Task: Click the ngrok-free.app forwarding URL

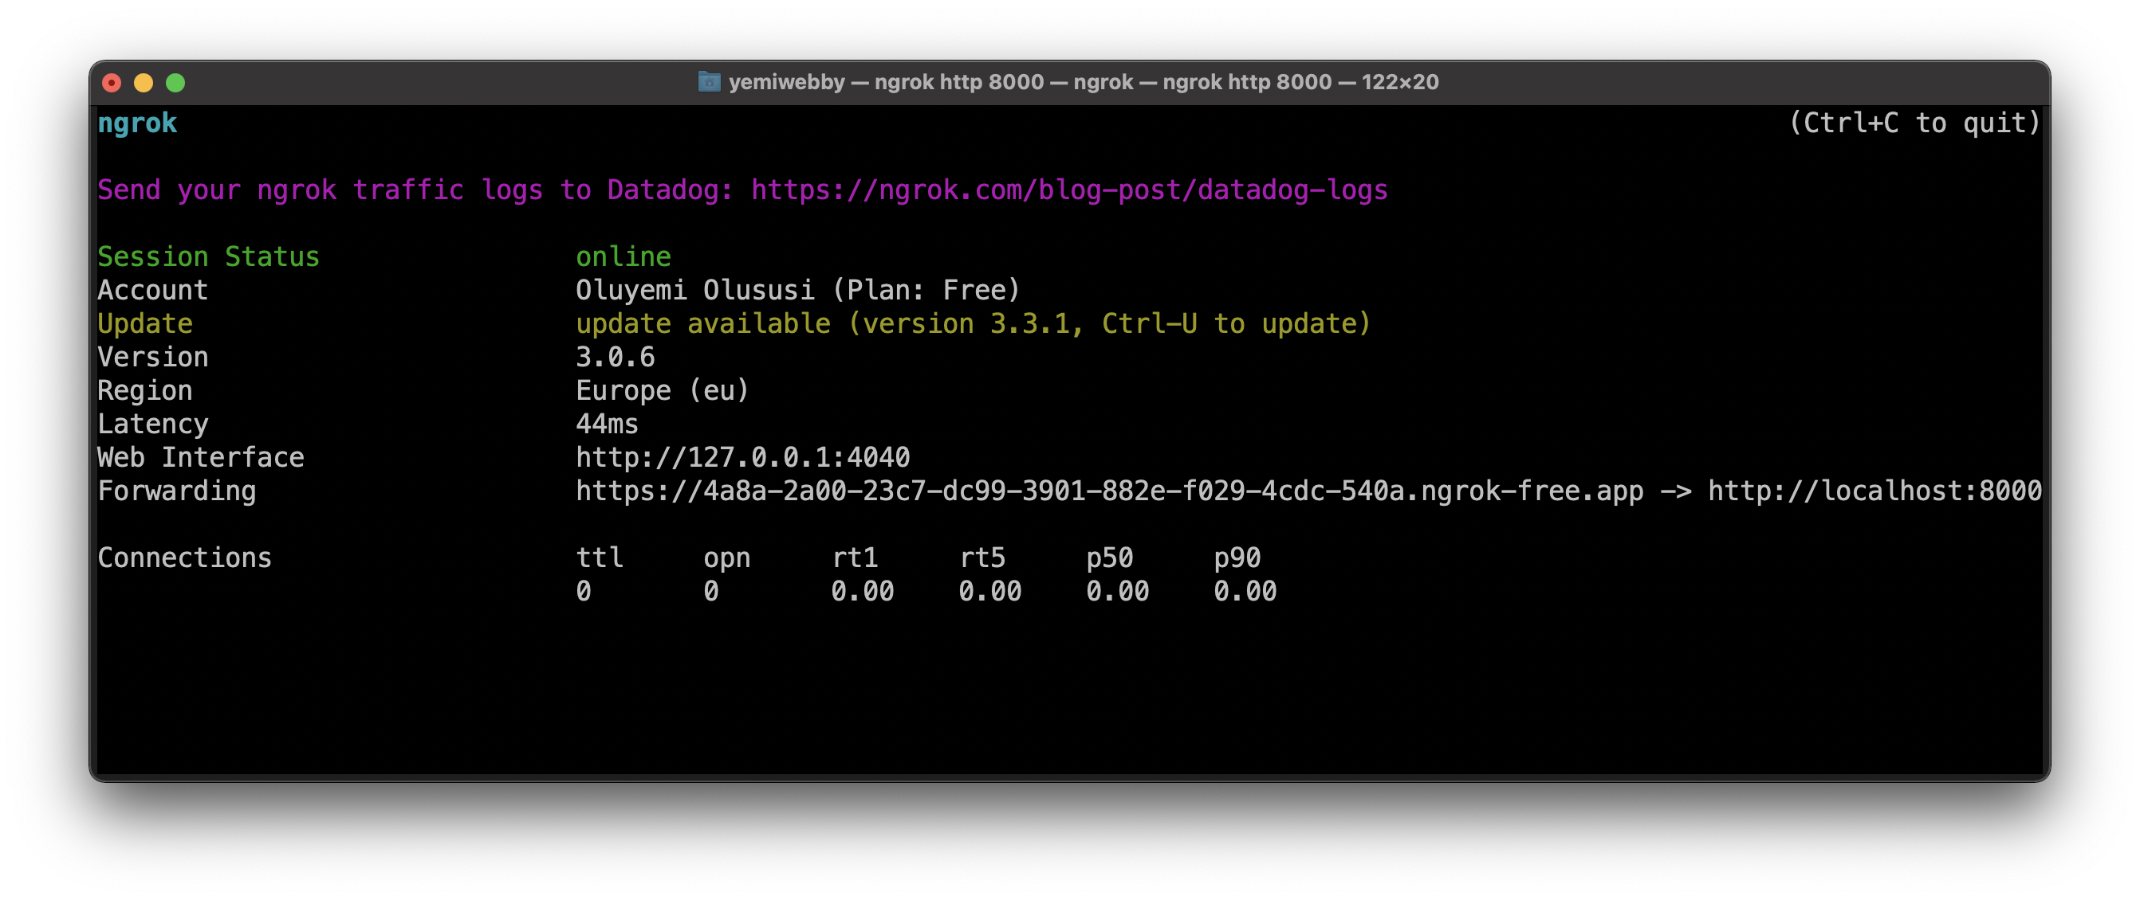Action: coord(1109,491)
